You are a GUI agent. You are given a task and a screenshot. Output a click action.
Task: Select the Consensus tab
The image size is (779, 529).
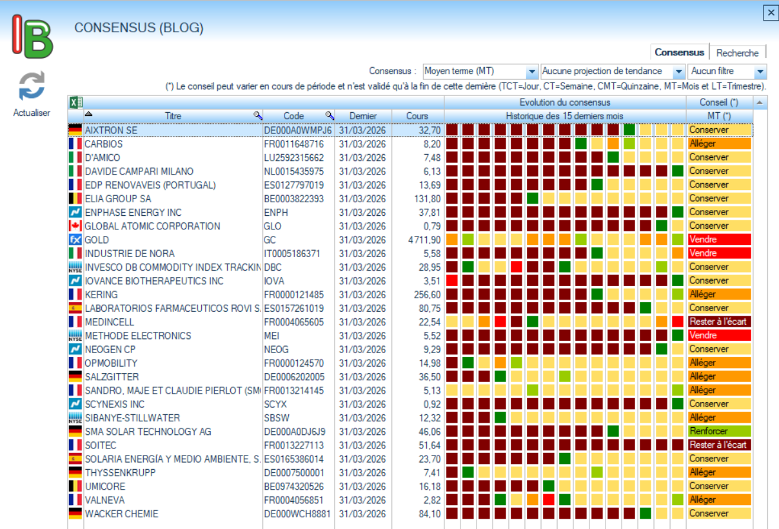coord(679,53)
